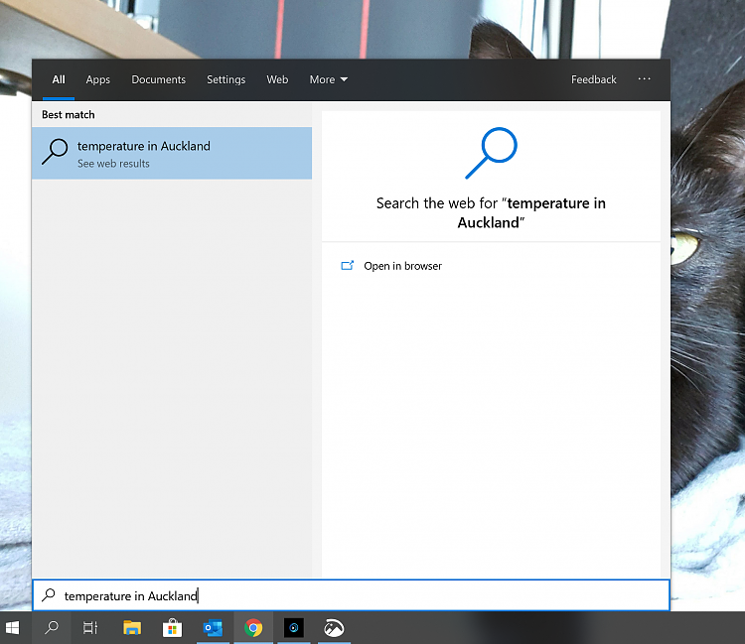745x644 pixels.
Task: Open the Windows Start menu
Action: point(12,628)
